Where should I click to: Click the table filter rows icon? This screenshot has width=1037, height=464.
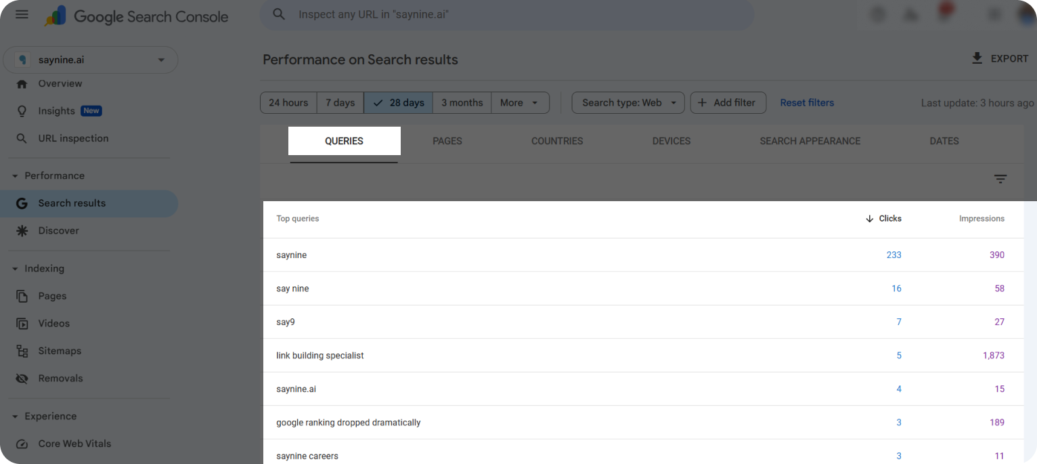pyautogui.click(x=1000, y=179)
